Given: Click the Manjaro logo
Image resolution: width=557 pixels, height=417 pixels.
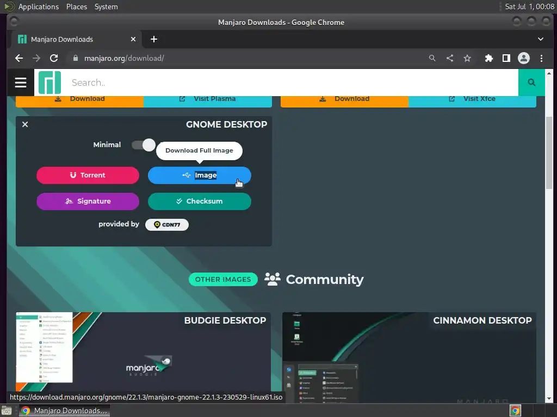Looking at the screenshot, I should tap(49, 83).
